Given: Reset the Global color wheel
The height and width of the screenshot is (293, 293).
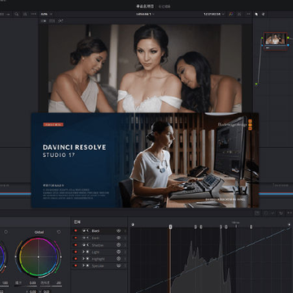Looking at the screenshot, I should (59, 232).
